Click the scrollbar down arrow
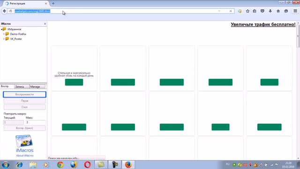Image resolution: width=300 pixels, height=169 pixels. pyautogui.click(x=298, y=158)
